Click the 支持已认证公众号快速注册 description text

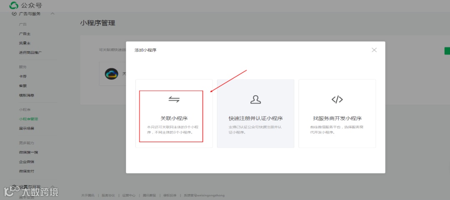pyautogui.click(x=255, y=130)
